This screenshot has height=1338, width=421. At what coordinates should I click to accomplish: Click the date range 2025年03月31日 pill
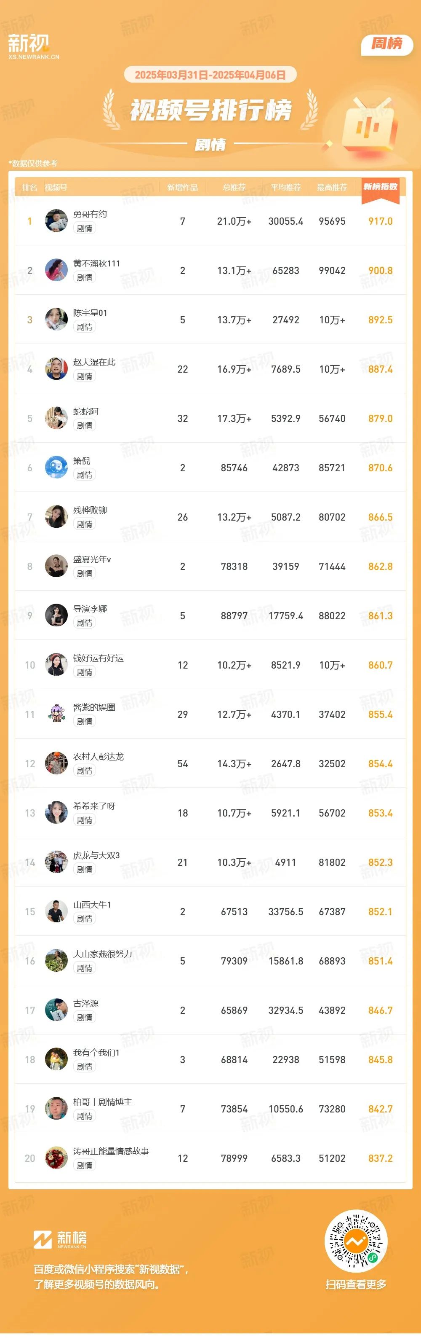click(x=210, y=75)
